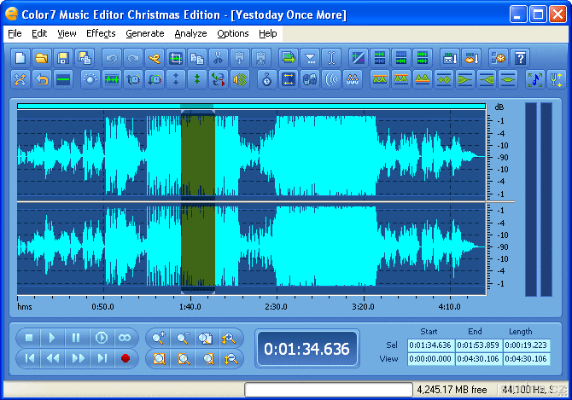The image size is (572, 400).
Task: Crop the selection using the green waveform crop icon
Action: [x=176, y=58]
